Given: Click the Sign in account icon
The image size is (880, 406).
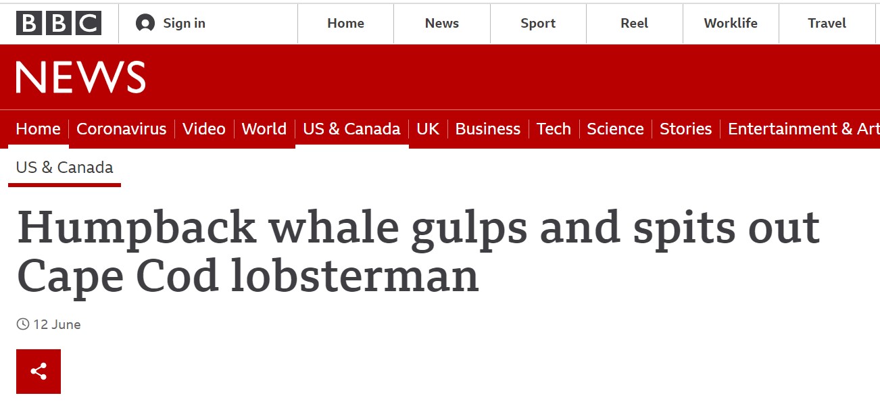Looking at the screenshot, I should coord(145,24).
